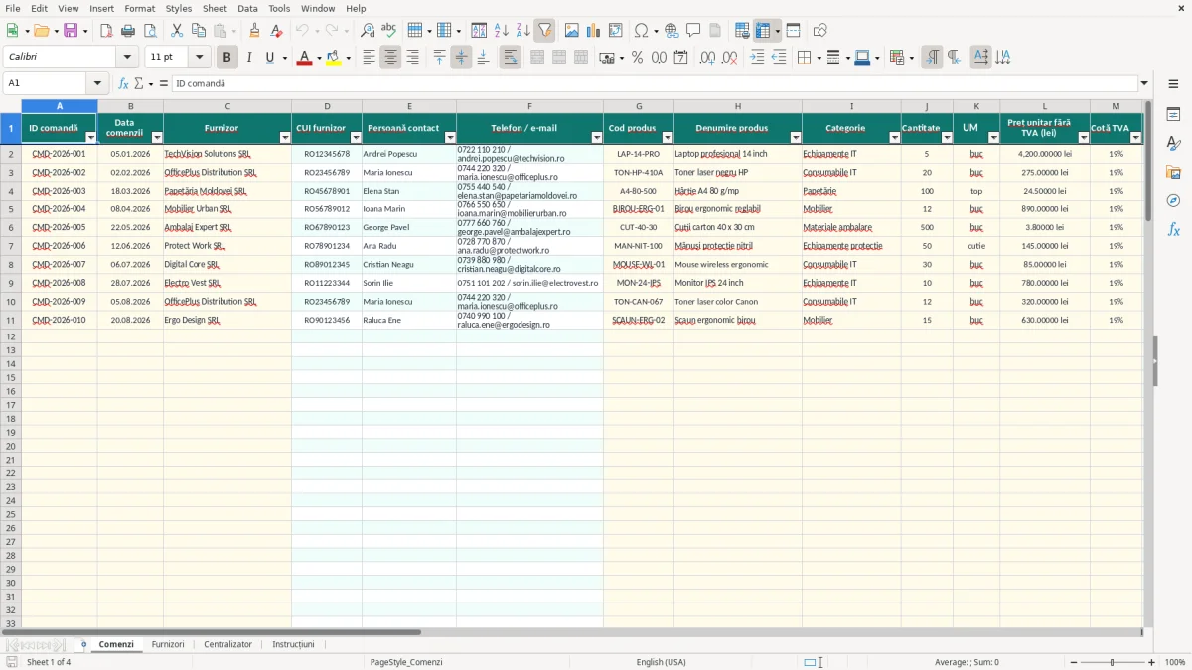Image resolution: width=1192 pixels, height=670 pixels.
Task: Click Clone Formatting paintbrush
Action: pyautogui.click(x=254, y=31)
